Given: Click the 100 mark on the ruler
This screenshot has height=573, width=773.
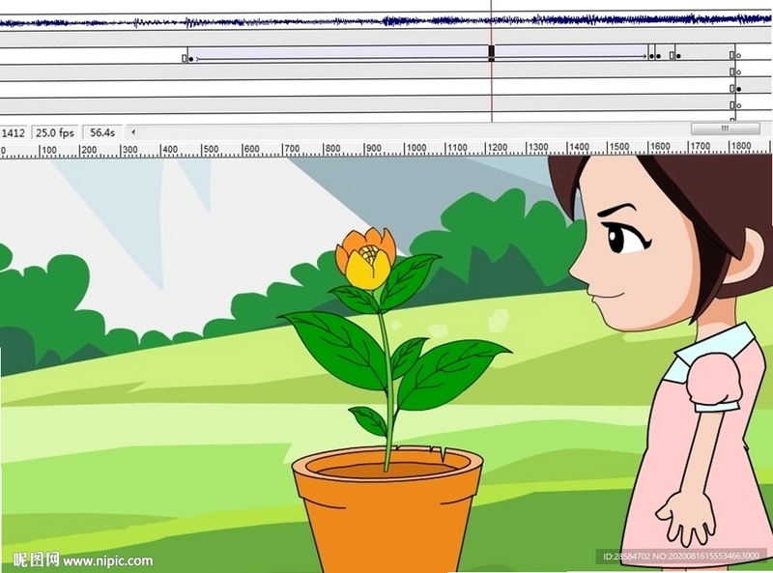Looking at the screenshot, I should (49, 150).
